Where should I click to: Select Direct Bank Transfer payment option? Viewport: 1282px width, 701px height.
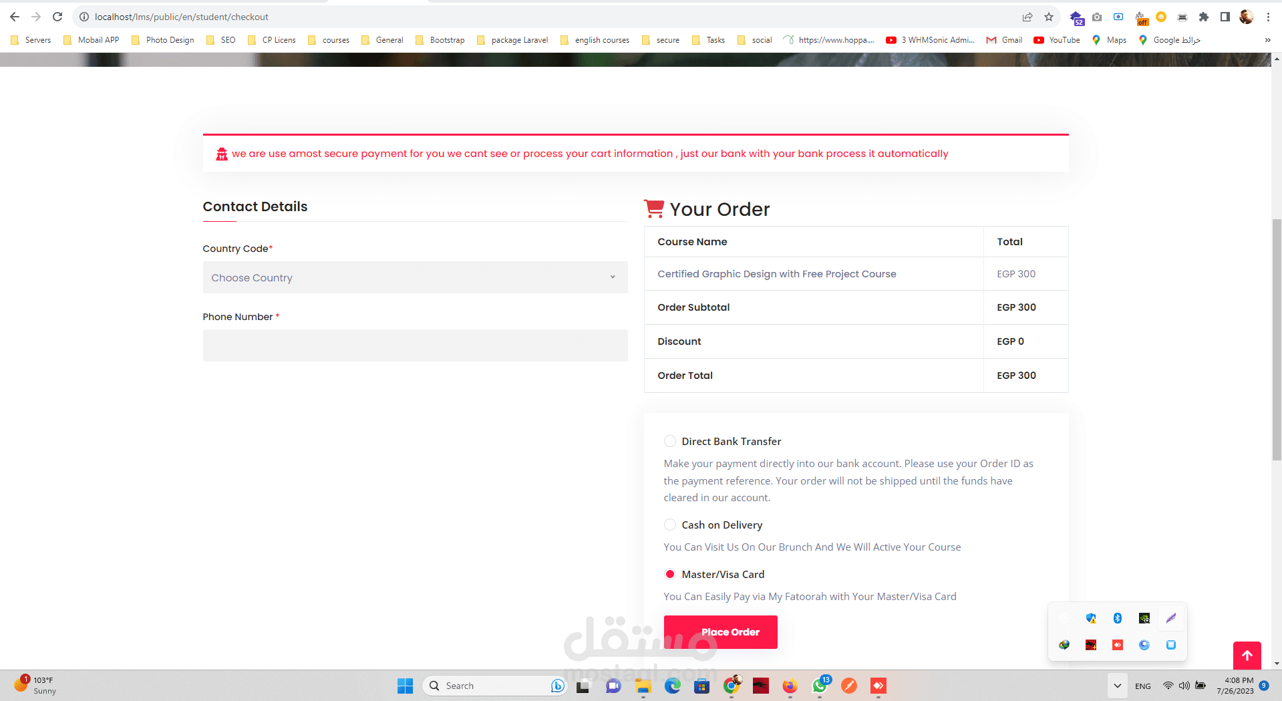[669, 441]
